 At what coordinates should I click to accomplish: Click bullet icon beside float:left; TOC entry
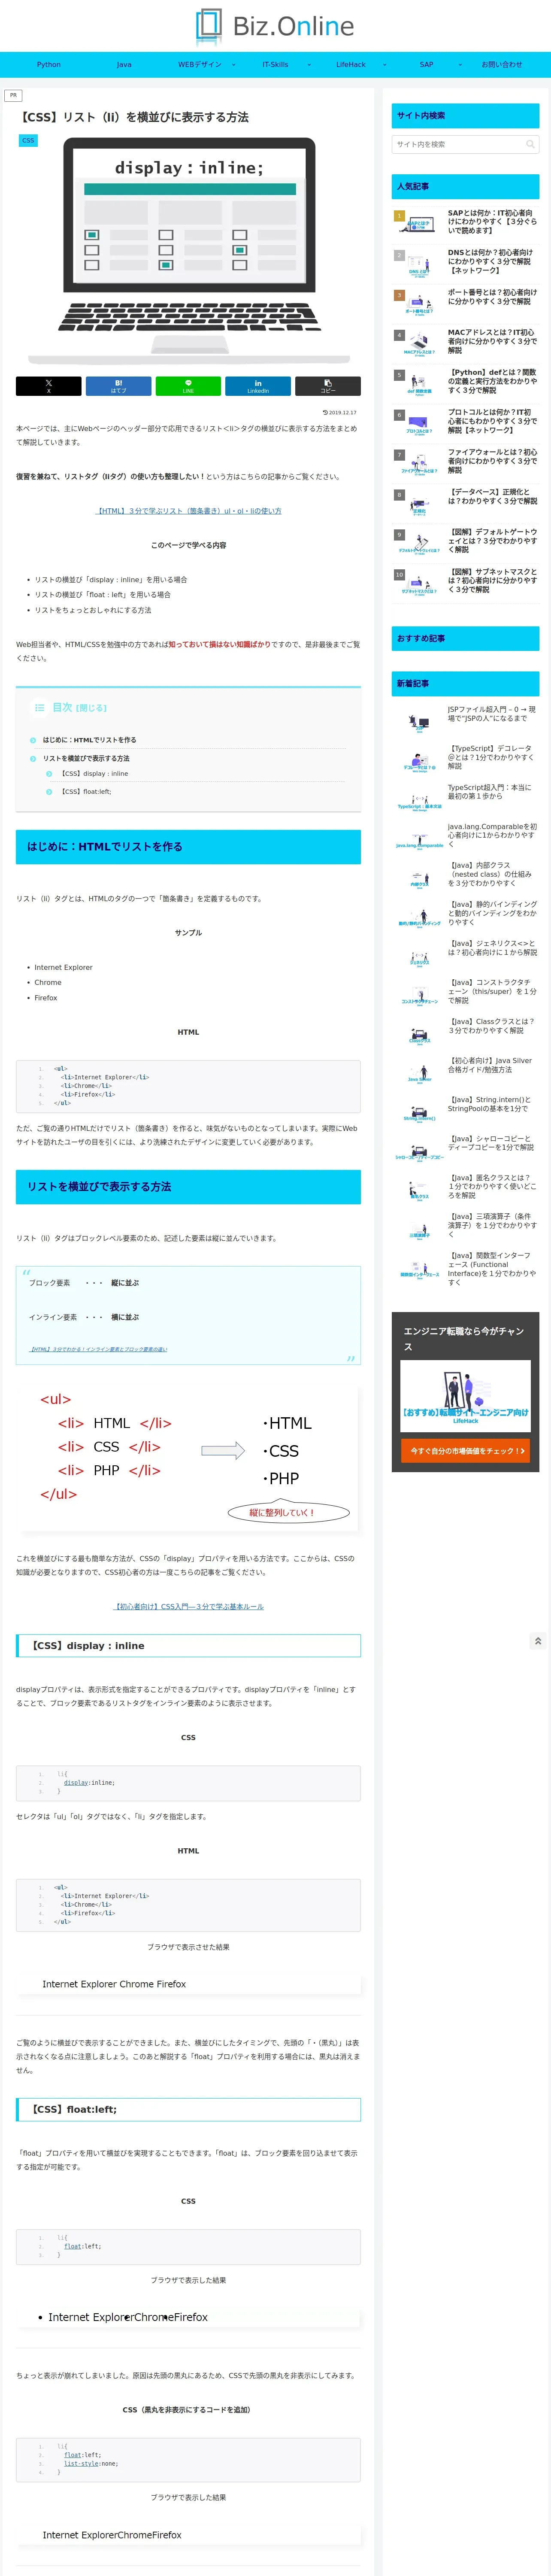pyautogui.click(x=49, y=792)
